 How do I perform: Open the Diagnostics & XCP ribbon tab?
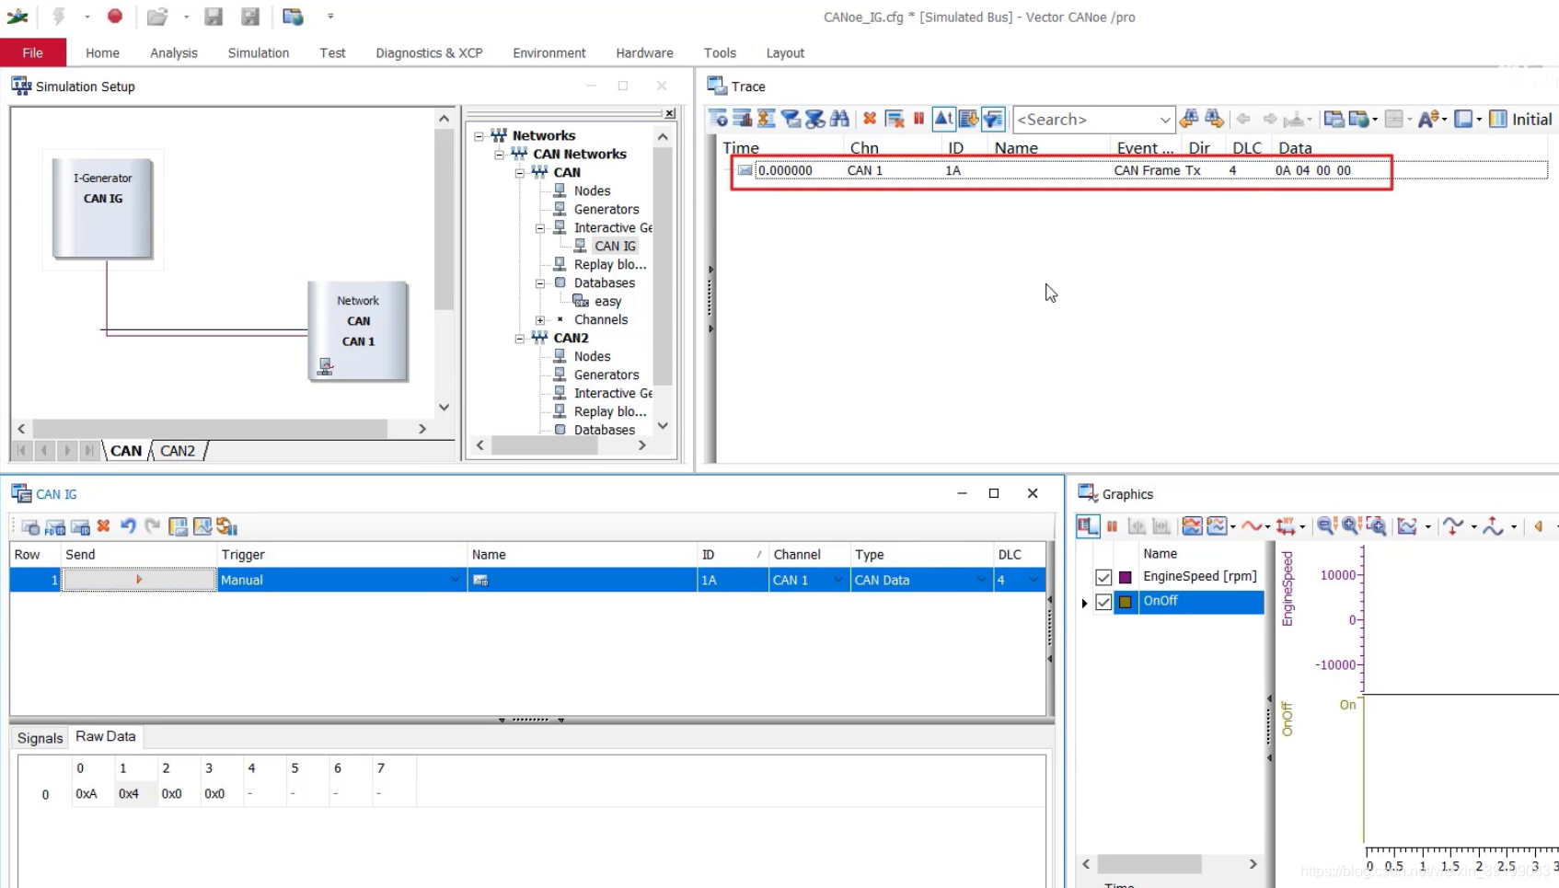point(429,52)
